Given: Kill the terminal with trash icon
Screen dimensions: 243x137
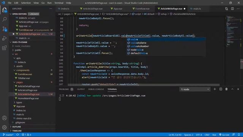Looking at the screenshot, I should (x=226, y=89).
